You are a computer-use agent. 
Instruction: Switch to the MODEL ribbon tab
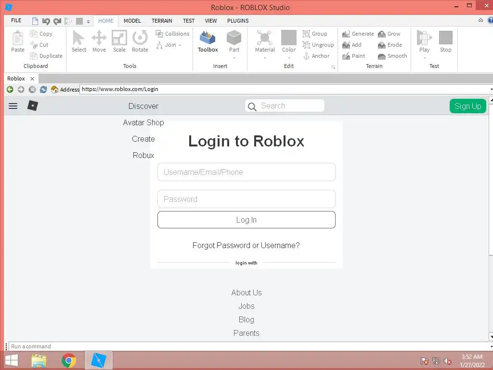click(132, 21)
